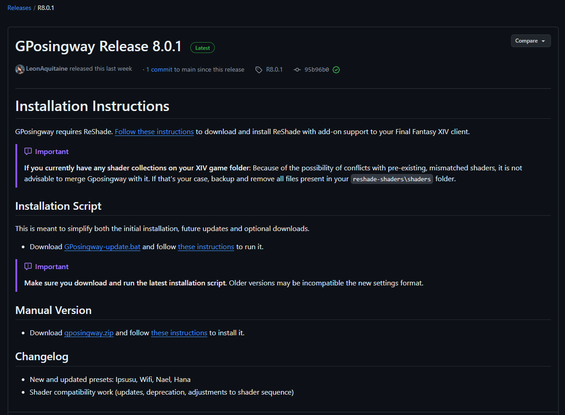Click the first Important alert icon
565x415 pixels.
[28, 151]
